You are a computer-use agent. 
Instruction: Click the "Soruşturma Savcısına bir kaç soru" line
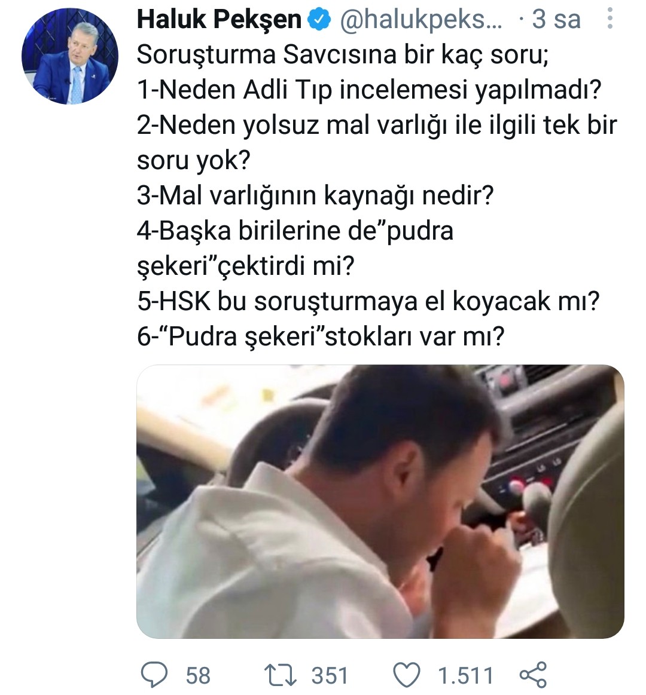tap(342, 56)
